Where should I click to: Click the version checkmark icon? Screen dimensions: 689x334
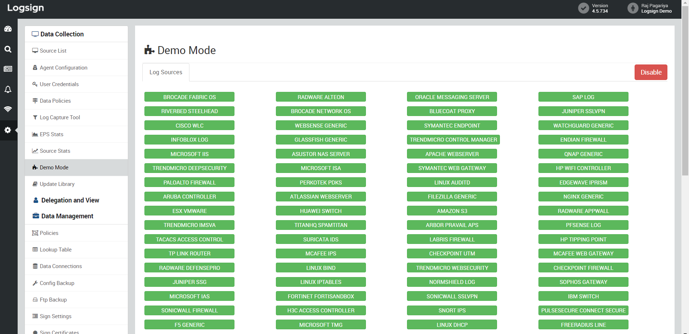click(x=583, y=8)
